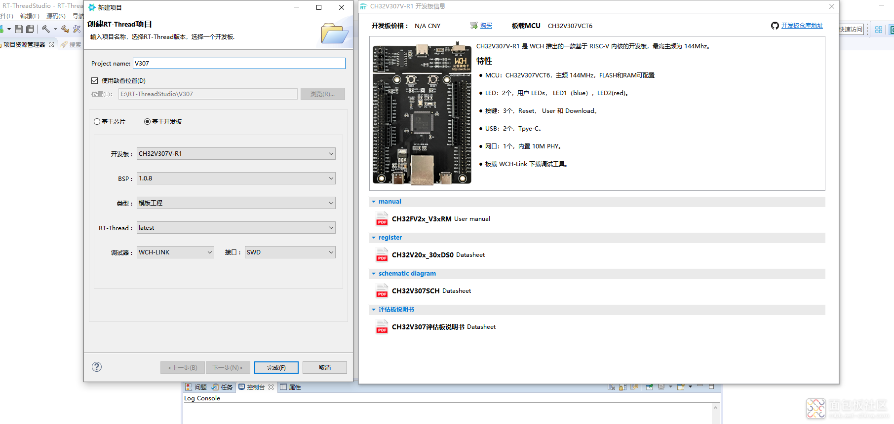
Task: Switch to the 项目资源管理器 tab
Action: pyautogui.click(x=25, y=44)
